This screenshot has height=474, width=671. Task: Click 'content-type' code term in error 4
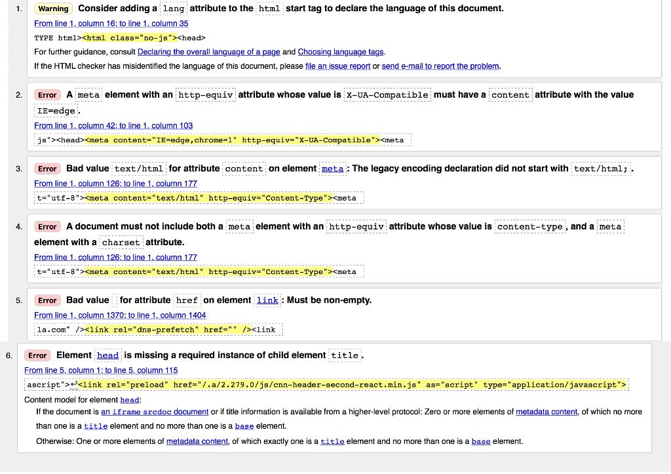tap(529, 227)
